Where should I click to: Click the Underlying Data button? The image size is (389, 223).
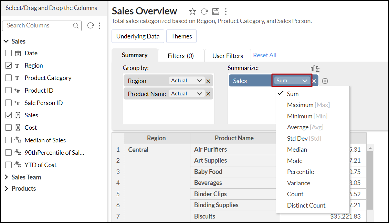click(x=138, y=36)
